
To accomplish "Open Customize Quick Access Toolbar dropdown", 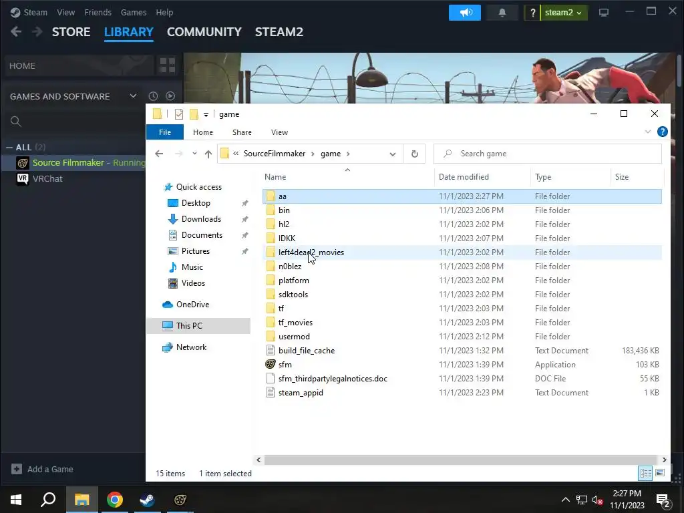I will coord(206,115).
